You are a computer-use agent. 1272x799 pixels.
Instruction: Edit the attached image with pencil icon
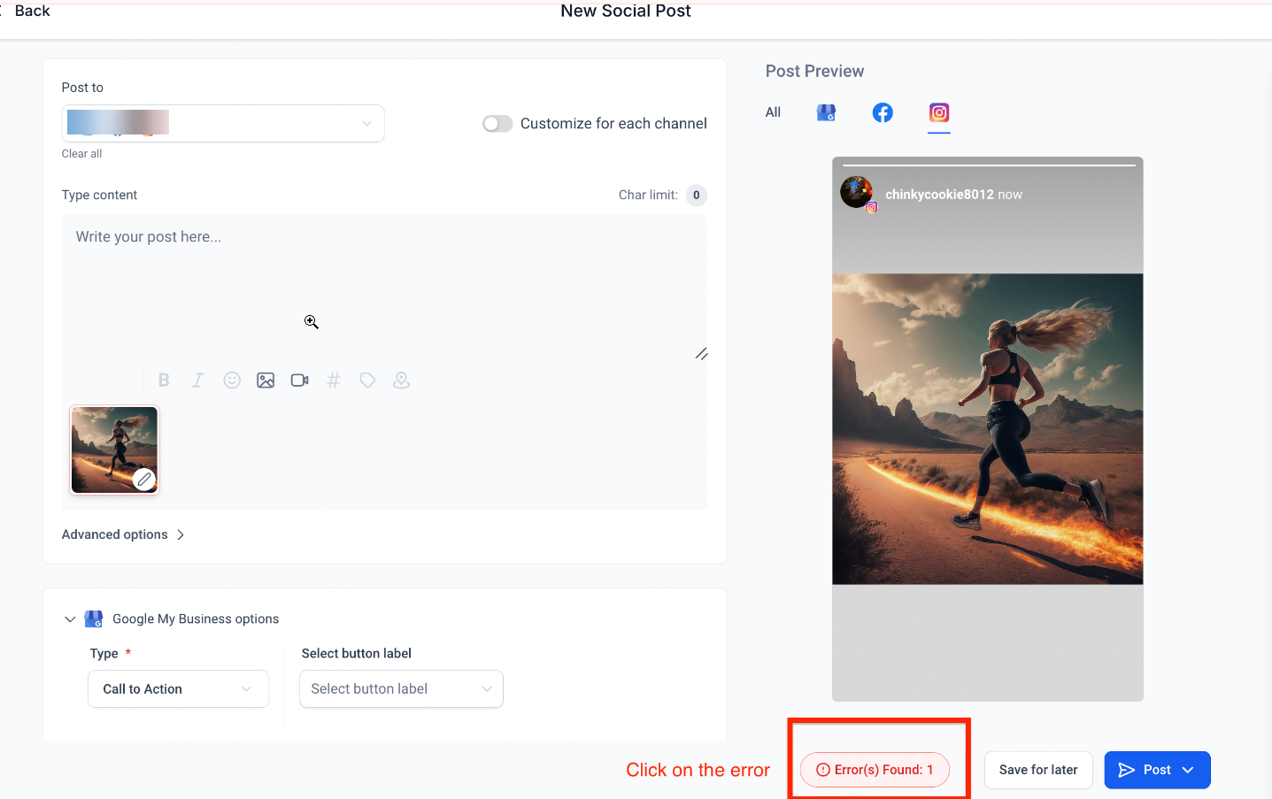coord(144,480)
